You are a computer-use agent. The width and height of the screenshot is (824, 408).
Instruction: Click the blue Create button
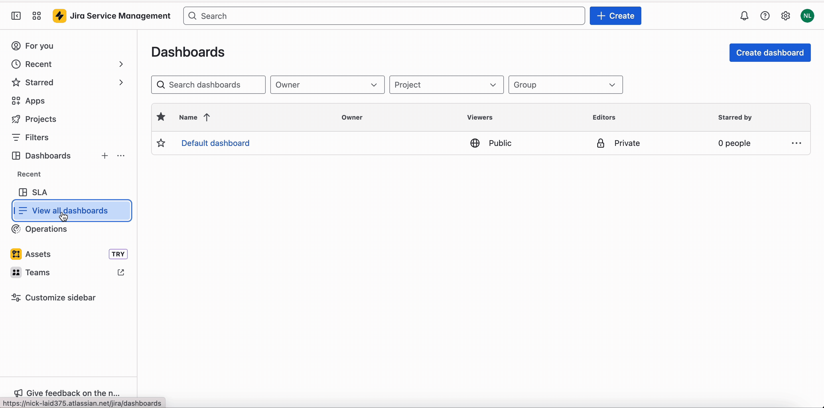[615, 16]
